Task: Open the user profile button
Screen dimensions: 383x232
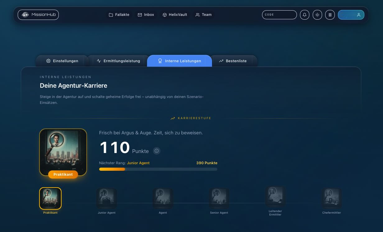Action: [351, 15]
